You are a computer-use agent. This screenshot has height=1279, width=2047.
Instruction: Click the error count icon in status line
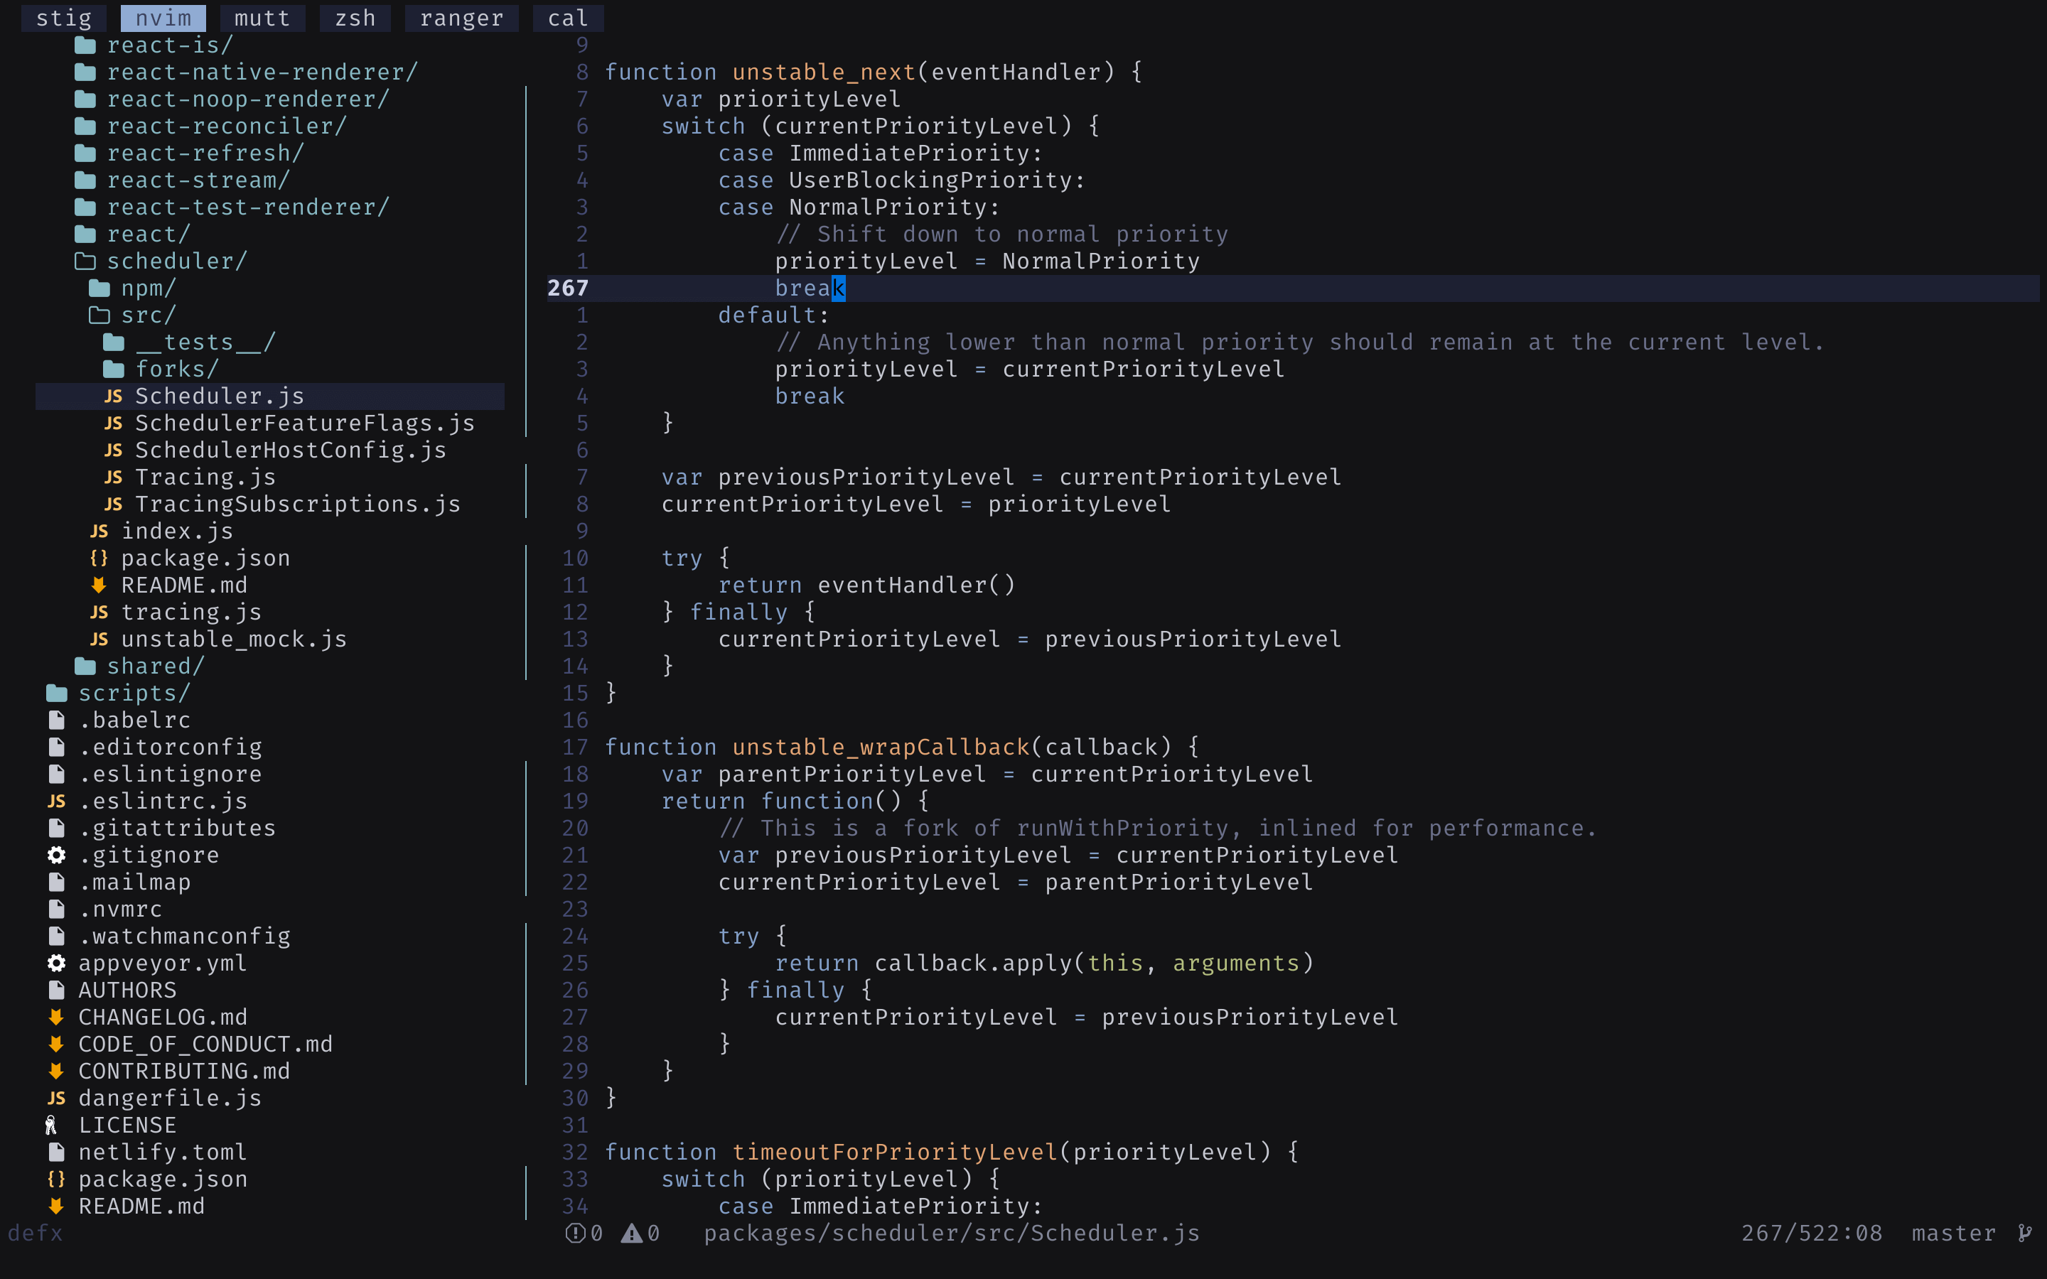point(575,1234)
